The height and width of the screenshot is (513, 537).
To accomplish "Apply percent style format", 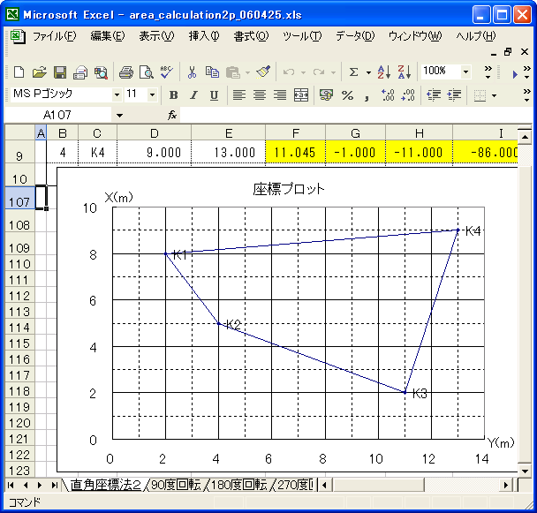I will coord(347,94).
